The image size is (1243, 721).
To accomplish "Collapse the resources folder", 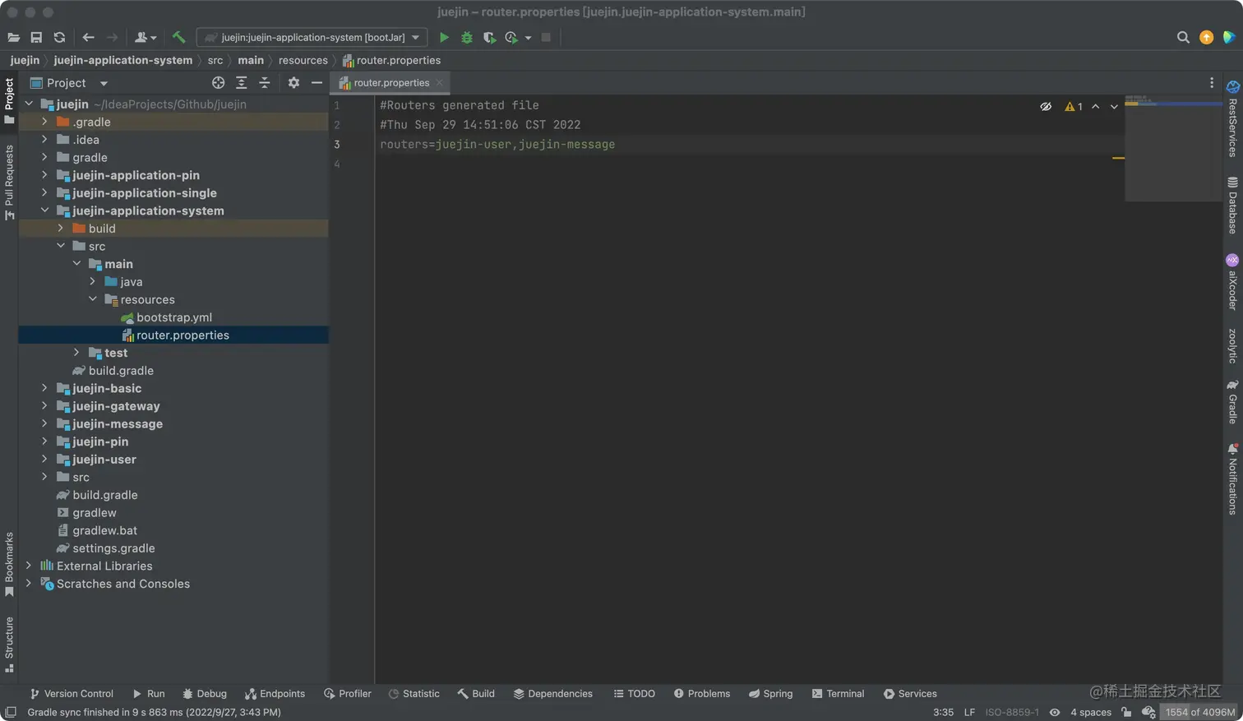I will pos(93,299).
